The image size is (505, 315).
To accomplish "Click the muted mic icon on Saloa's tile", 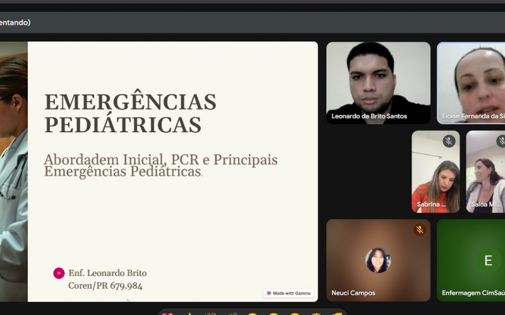I will pos(501,141).
